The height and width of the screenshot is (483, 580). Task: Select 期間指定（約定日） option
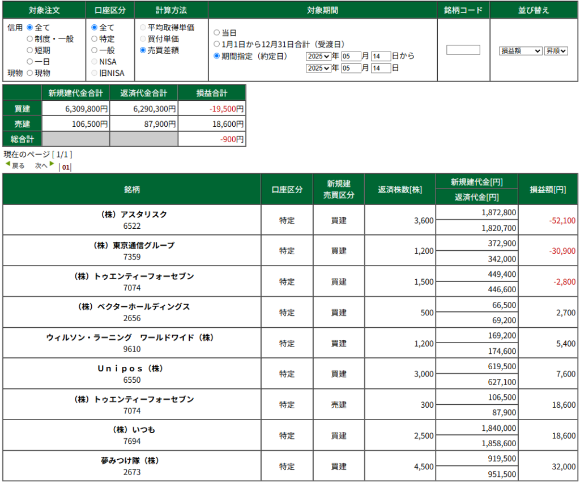(217, 56)
